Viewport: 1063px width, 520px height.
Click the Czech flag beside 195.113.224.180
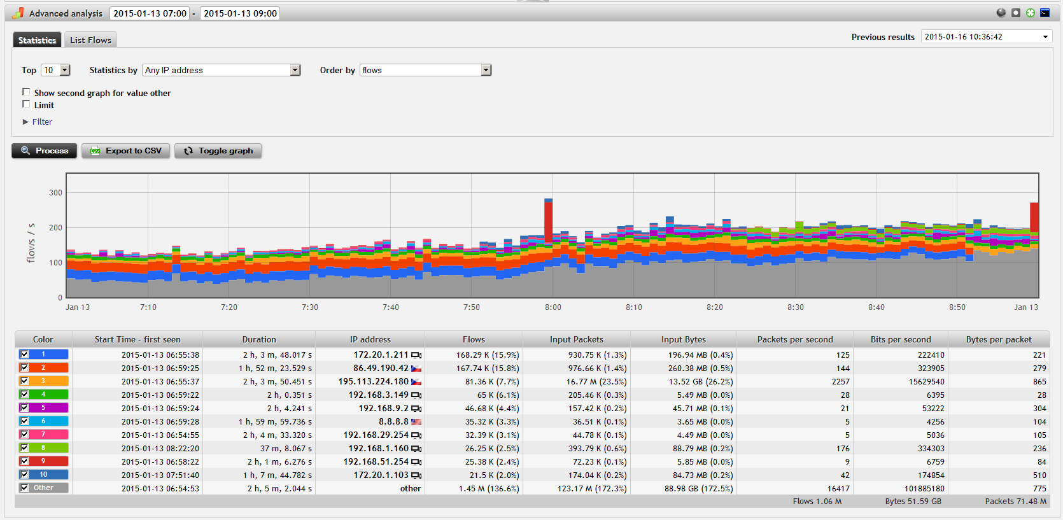pyautogui.click(x=416, y=382)
